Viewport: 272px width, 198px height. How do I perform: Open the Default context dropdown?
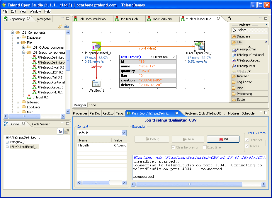124,133
